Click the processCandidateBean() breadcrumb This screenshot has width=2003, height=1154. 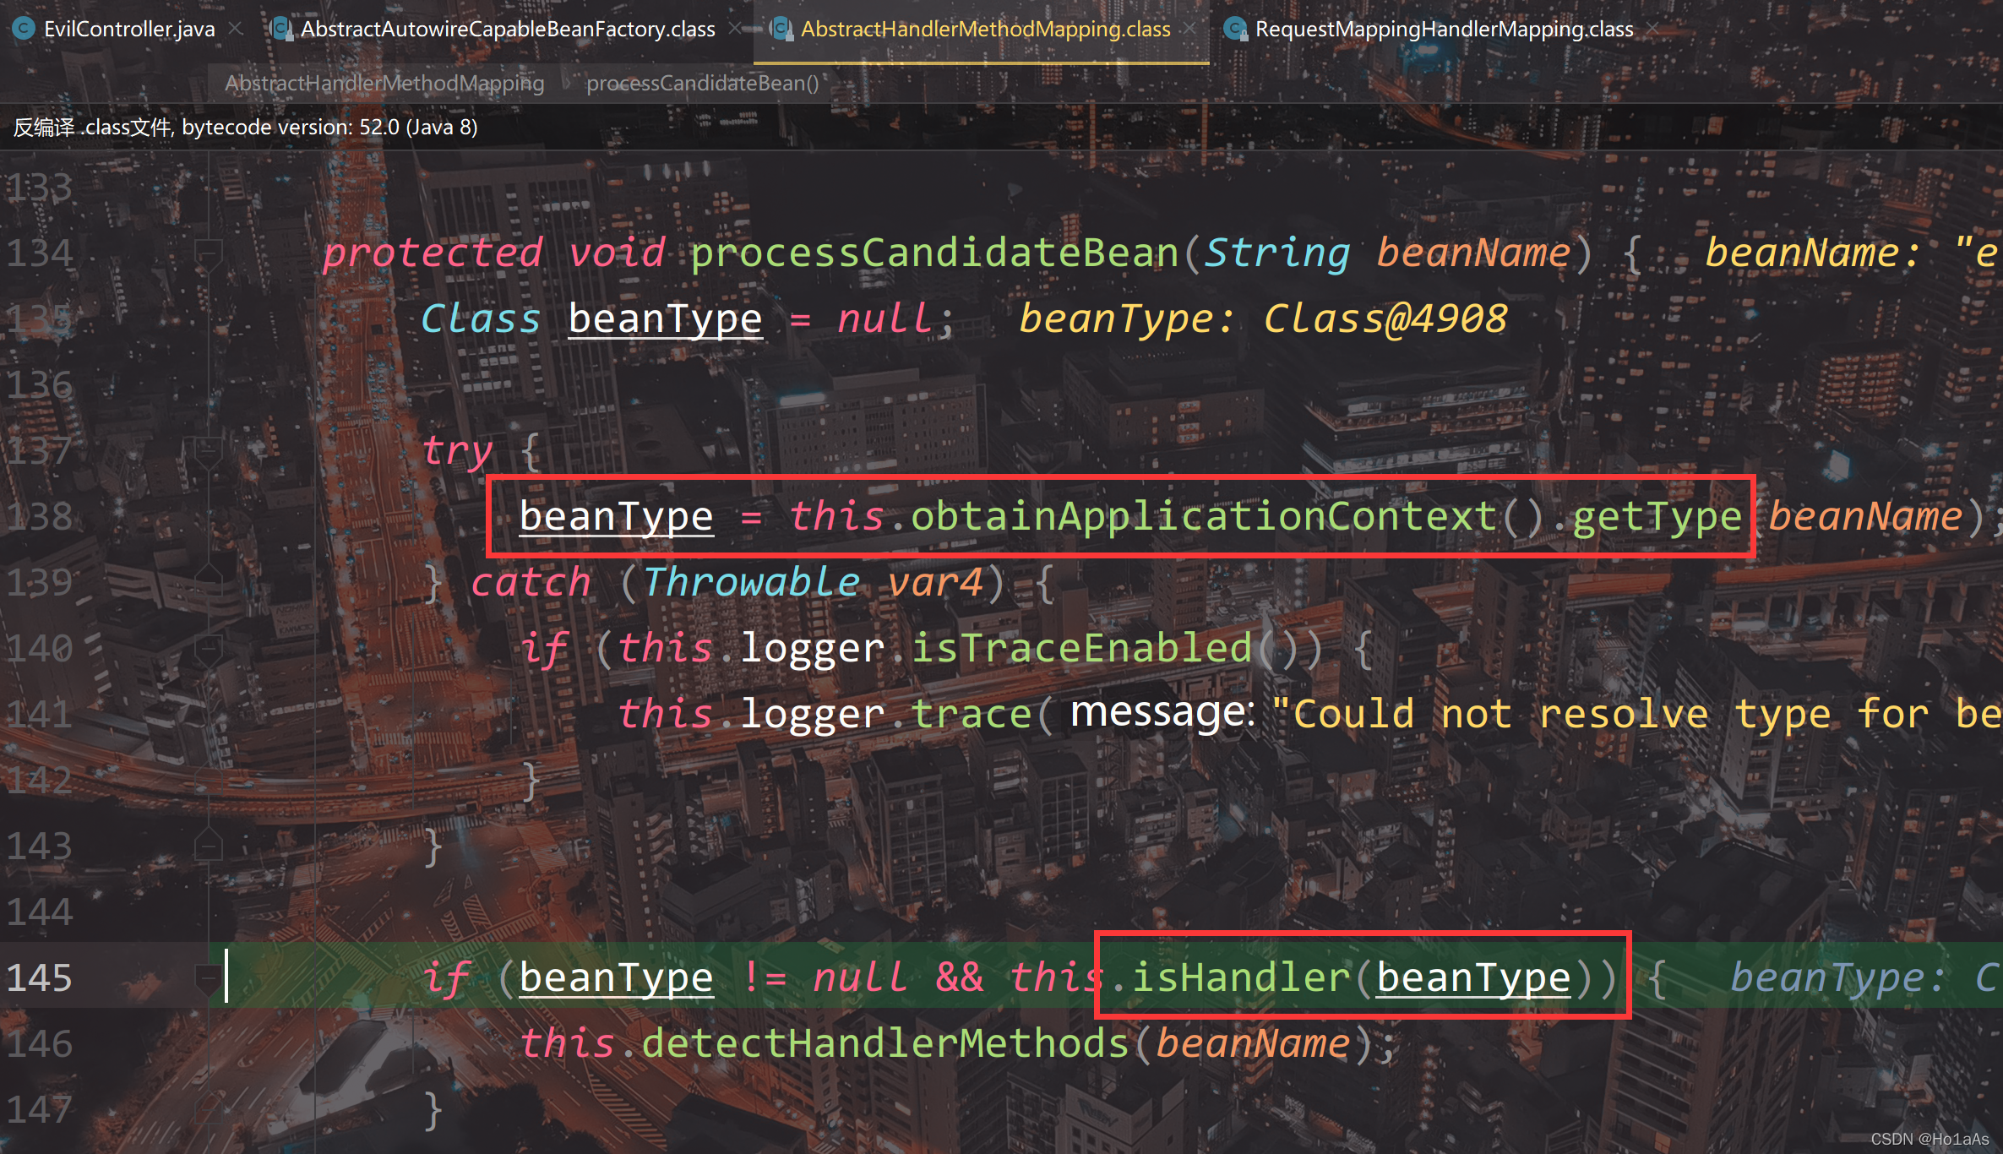[702, 83]
